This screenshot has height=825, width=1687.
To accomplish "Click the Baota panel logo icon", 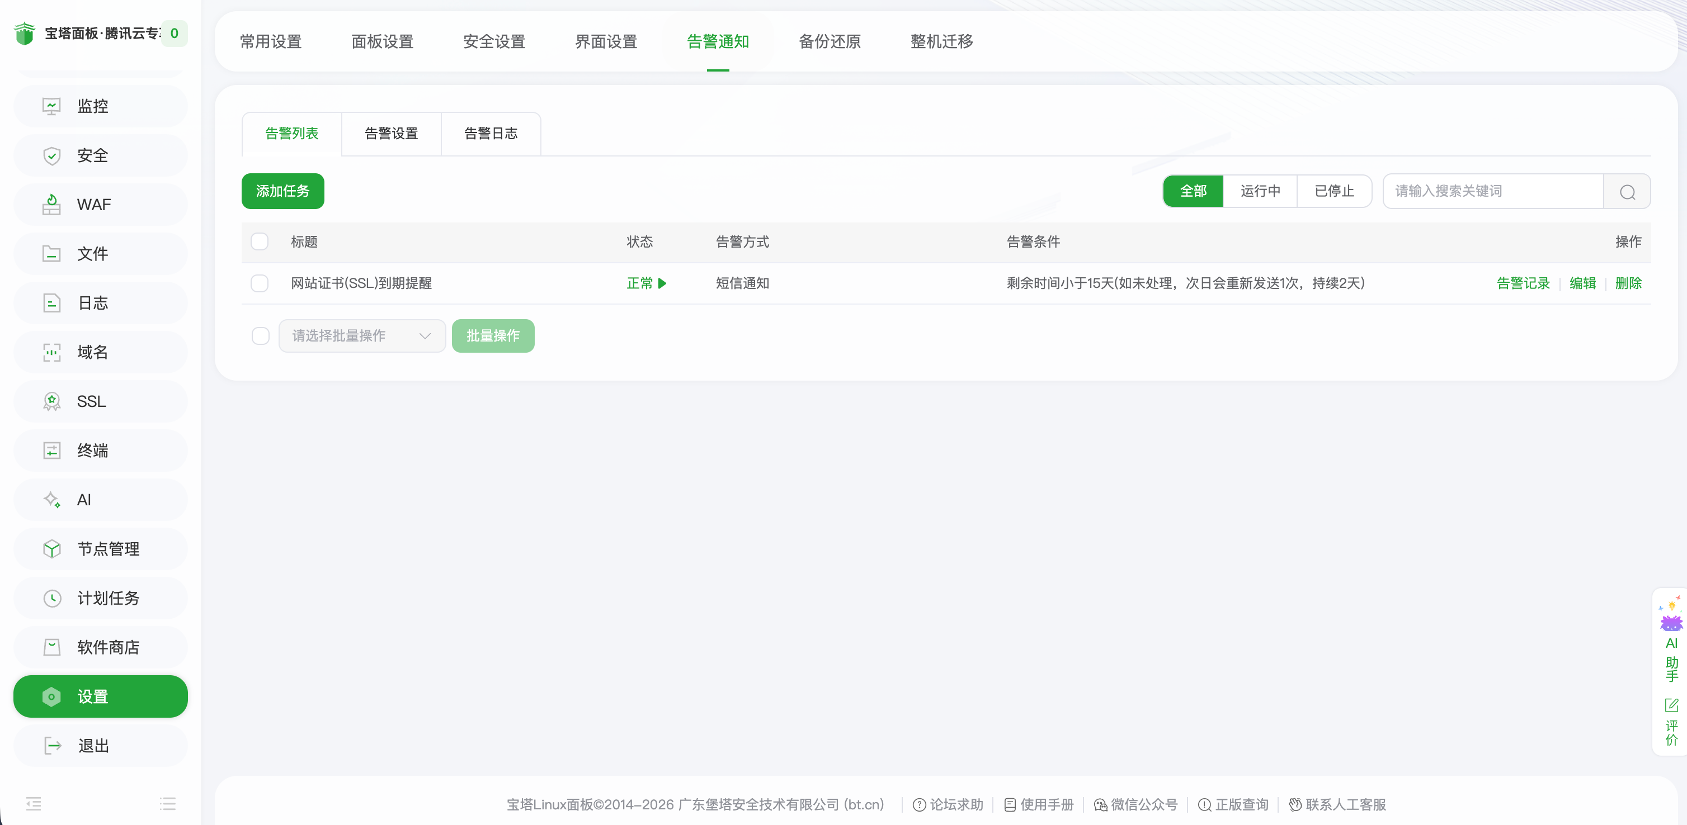I will click(25, 34).
